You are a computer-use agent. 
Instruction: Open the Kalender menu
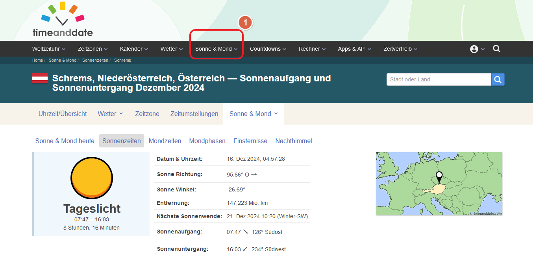[x=134, y=49]
